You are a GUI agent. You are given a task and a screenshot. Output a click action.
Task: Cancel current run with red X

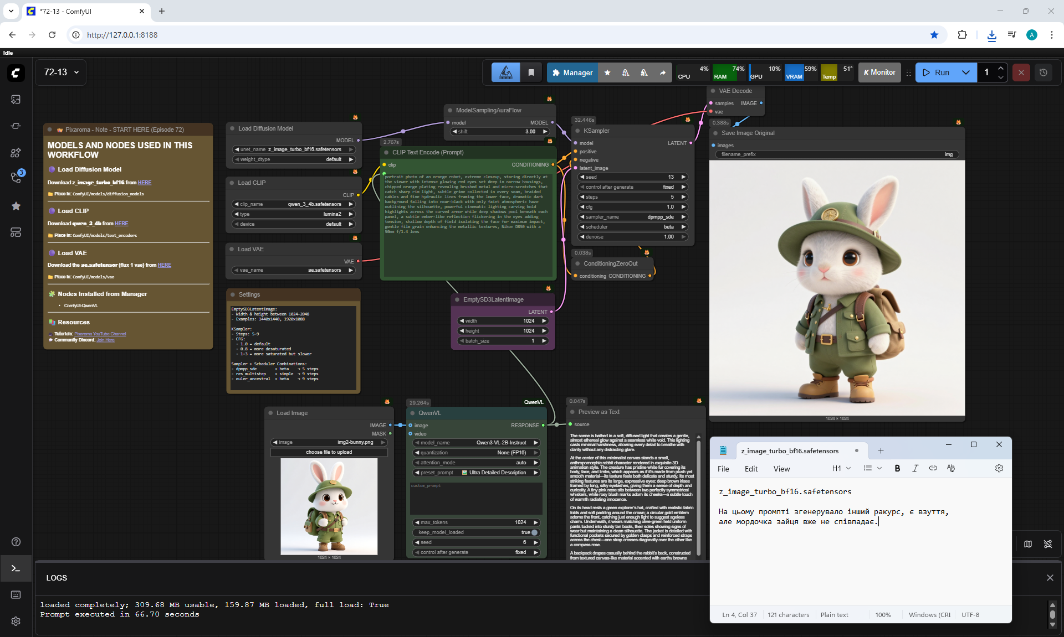pos(1021,72)
